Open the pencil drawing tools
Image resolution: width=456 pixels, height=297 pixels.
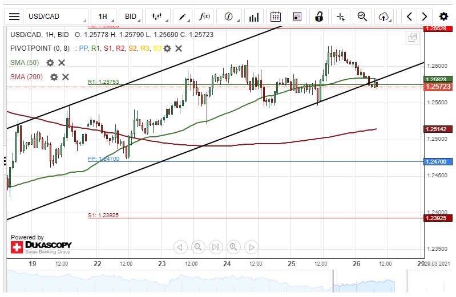[182, 17]
